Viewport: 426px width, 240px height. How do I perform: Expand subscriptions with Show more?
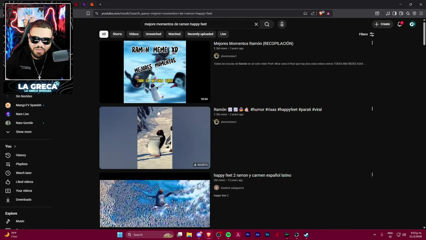click(x=24, y=132)
